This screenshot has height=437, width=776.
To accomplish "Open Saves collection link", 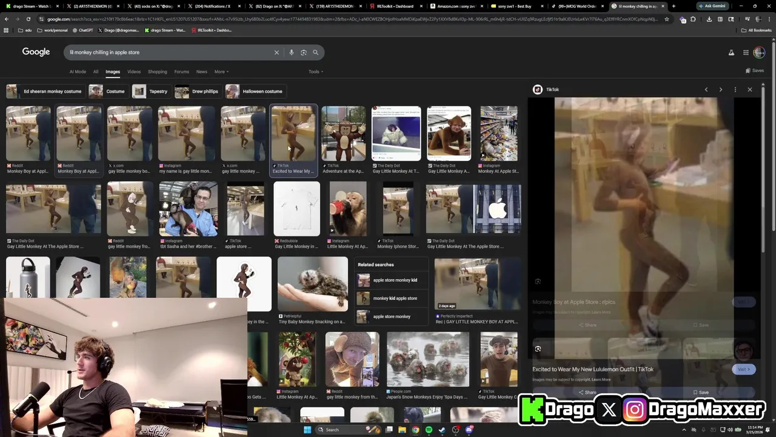I will coord(755,71).
